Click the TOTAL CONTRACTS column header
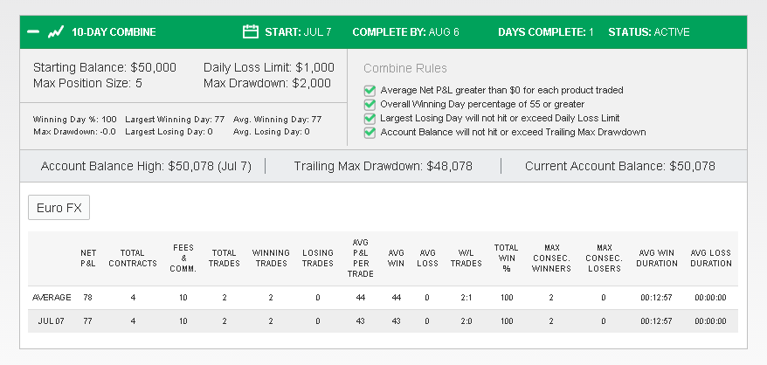The width and height of the screenshot is (767, 365). 133,258
